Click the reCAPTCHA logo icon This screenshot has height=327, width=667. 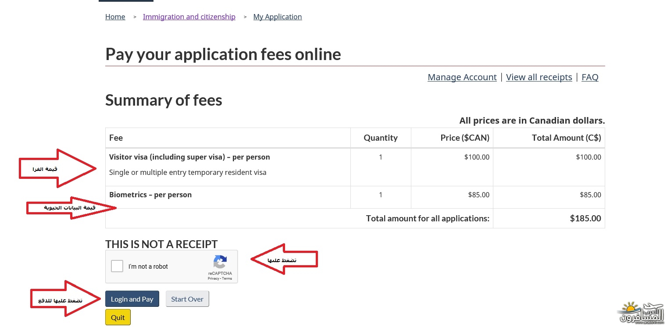[x=220, y=262]
